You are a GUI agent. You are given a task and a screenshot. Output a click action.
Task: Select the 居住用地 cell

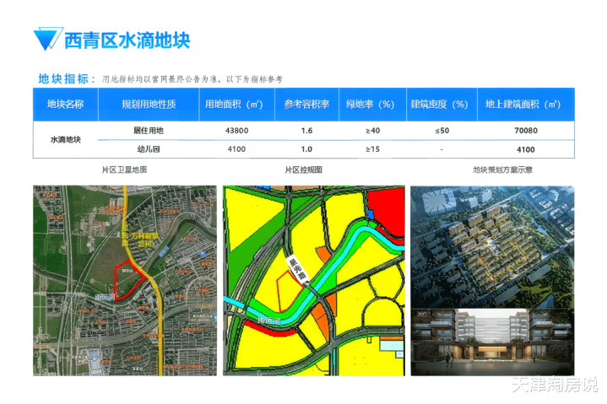coord(149,130)
